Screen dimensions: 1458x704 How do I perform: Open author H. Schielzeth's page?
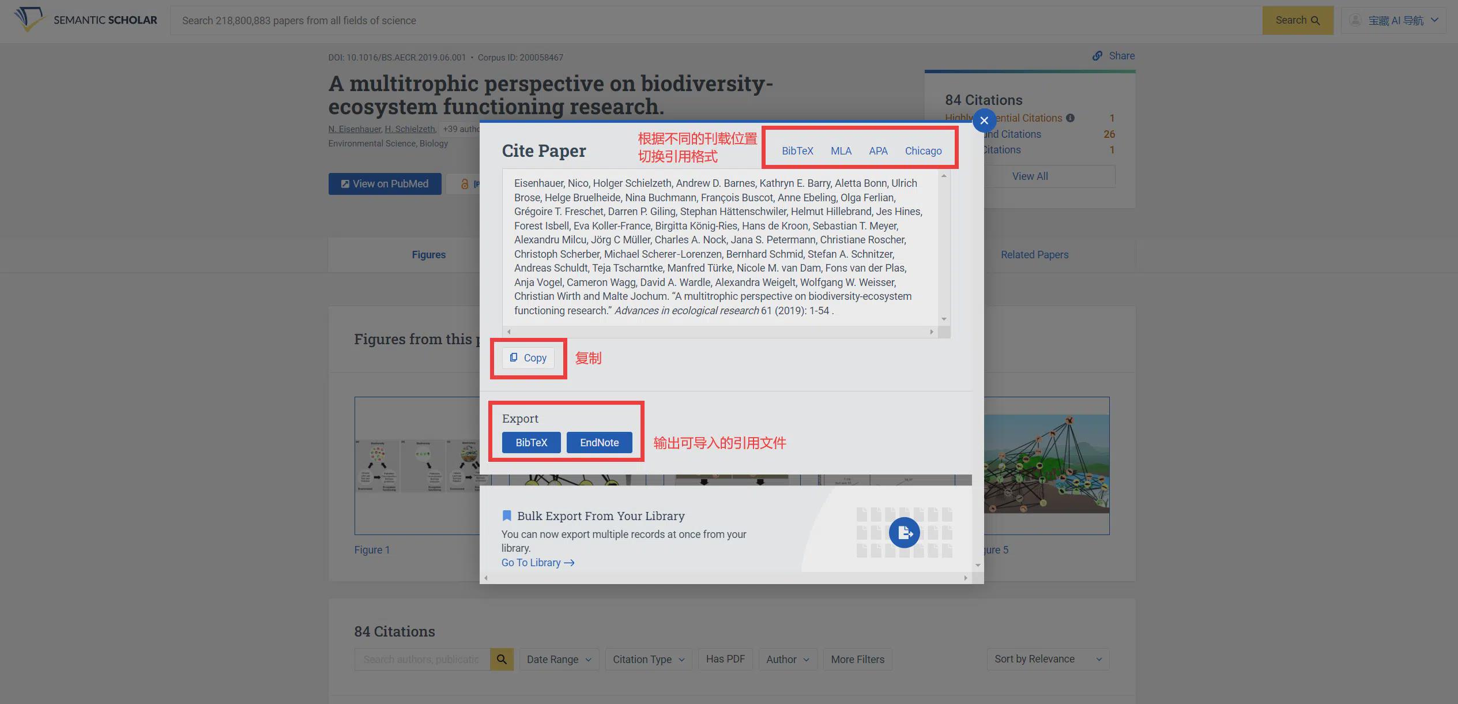pos(410,129)
